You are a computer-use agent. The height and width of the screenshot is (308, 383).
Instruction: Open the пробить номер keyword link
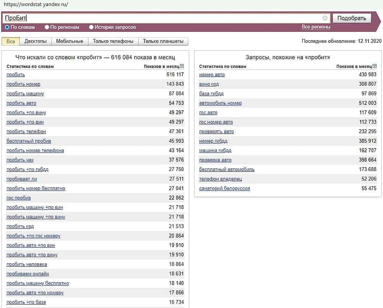[x=23, y=84]
